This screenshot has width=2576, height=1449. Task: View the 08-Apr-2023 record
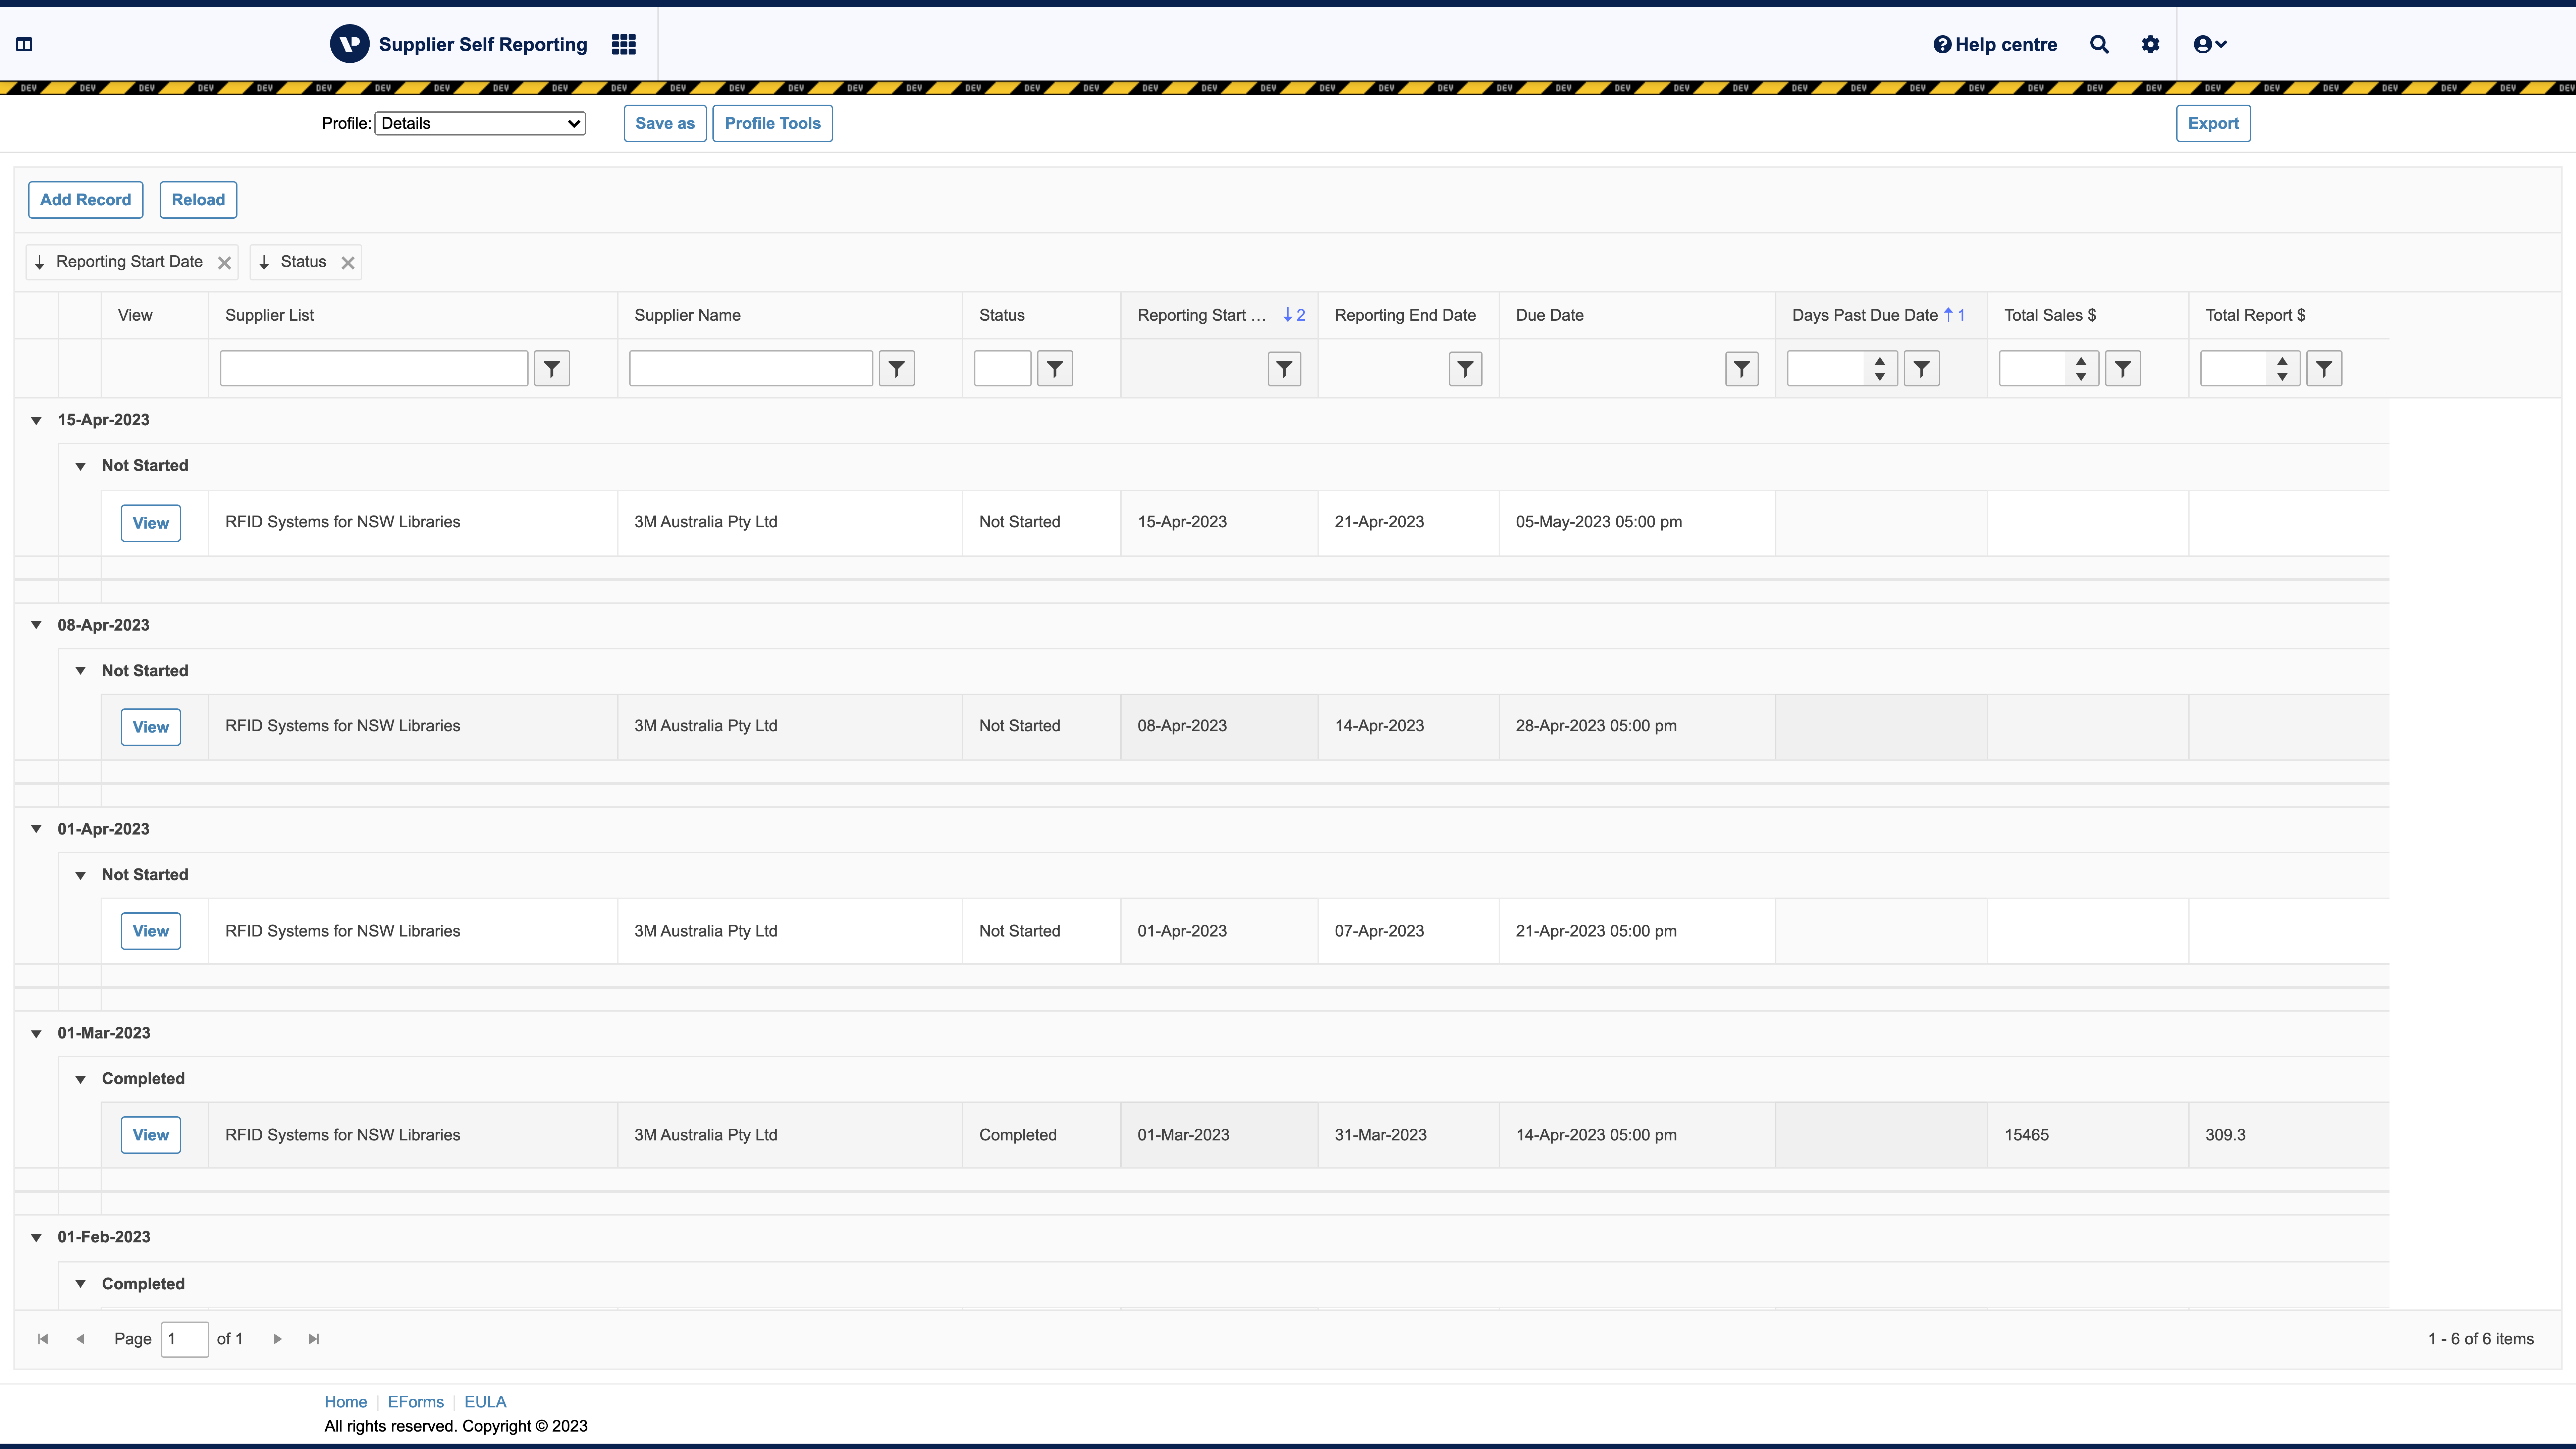click(x=151, y=727)
